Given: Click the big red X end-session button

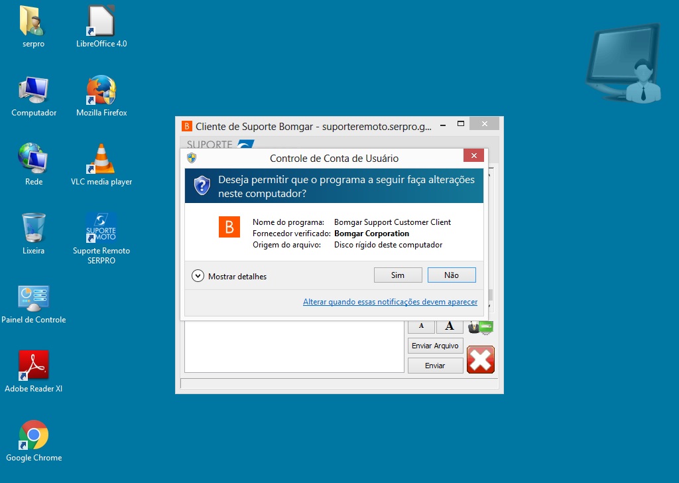Looking at the screenshot, I should [x=481, y=360].
